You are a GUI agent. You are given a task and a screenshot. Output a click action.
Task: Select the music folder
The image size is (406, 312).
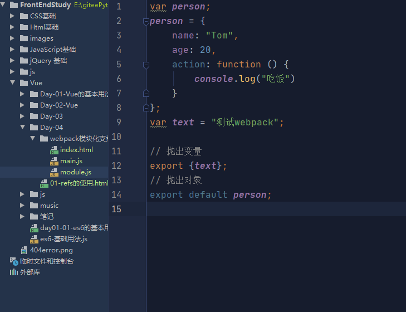(45, 206)
